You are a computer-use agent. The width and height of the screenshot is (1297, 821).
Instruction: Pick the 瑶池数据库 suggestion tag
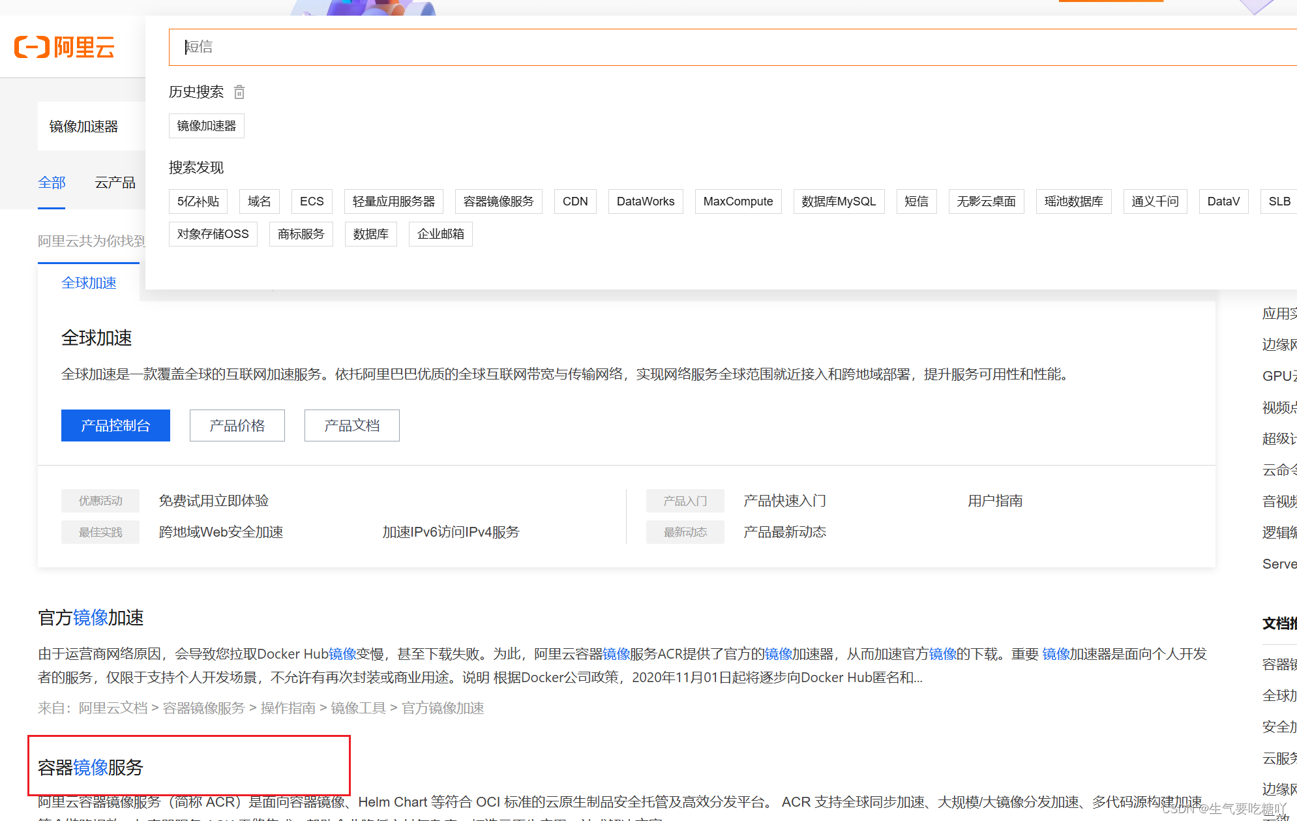[1074, 202]
